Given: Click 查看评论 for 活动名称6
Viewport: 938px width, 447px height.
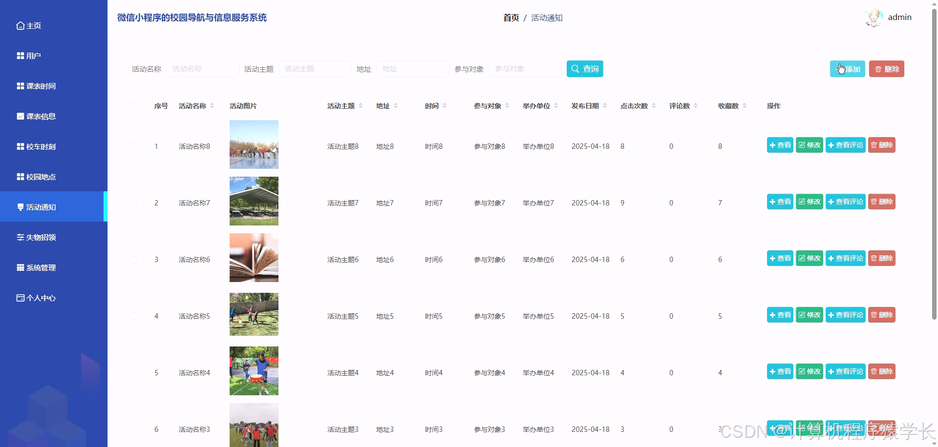Looking at the screenshot, I should [846, 258].
